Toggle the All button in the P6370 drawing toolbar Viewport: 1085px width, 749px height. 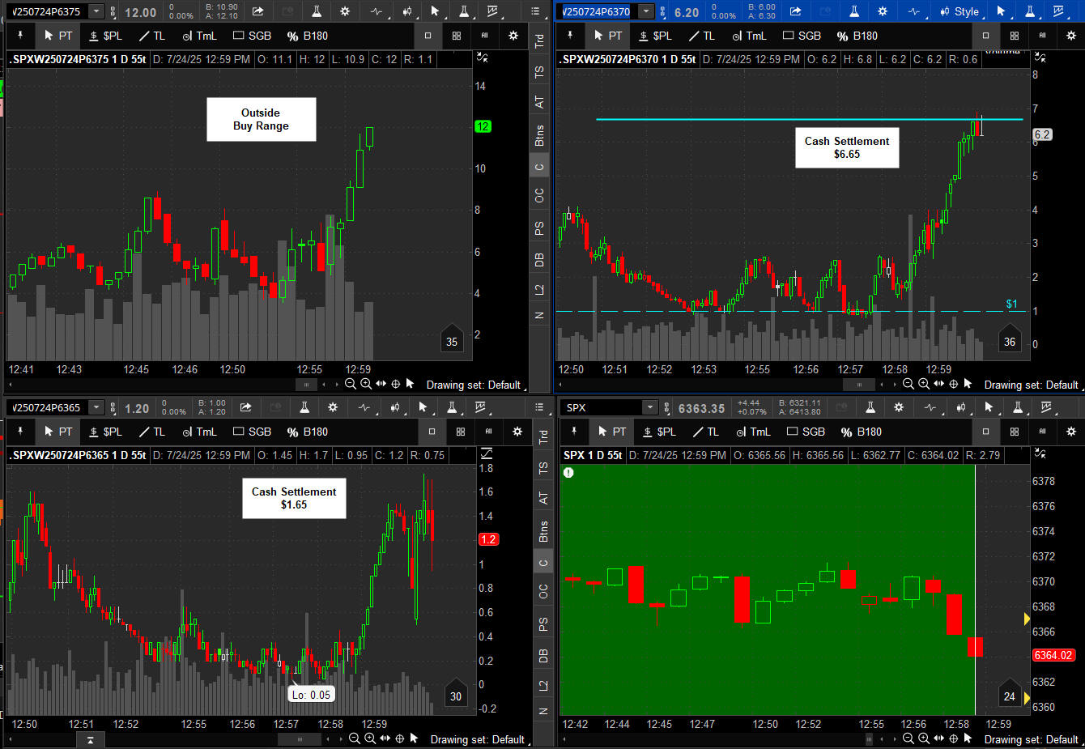pos(1042,36)
